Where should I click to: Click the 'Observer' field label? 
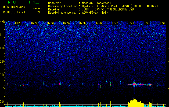pos(55,3)
